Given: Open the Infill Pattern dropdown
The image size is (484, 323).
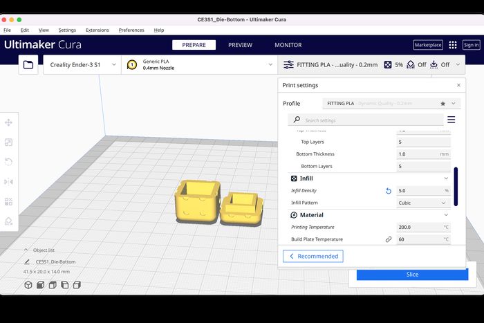Looking at the screenshot, I should point(423,203).
